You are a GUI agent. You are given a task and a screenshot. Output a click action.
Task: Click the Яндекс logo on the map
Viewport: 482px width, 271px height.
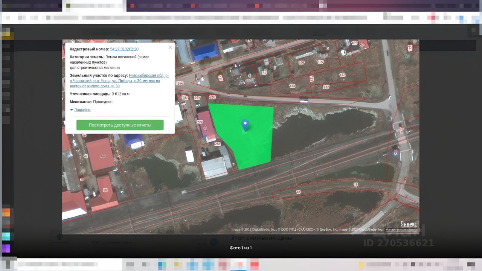[408, 224]
